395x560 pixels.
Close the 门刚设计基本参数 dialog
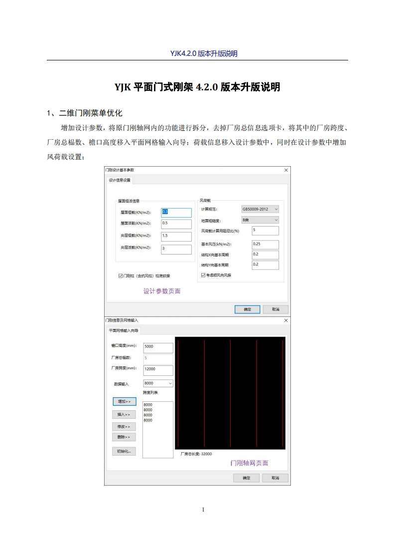(x=286, y=170)
